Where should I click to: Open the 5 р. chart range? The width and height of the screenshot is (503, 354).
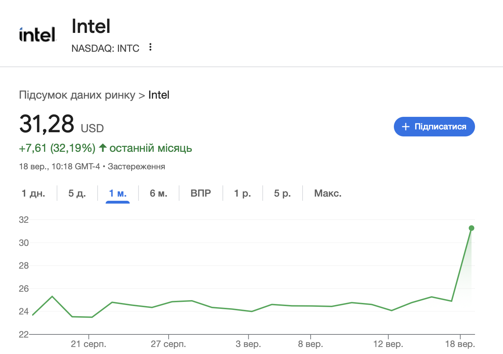282,193
